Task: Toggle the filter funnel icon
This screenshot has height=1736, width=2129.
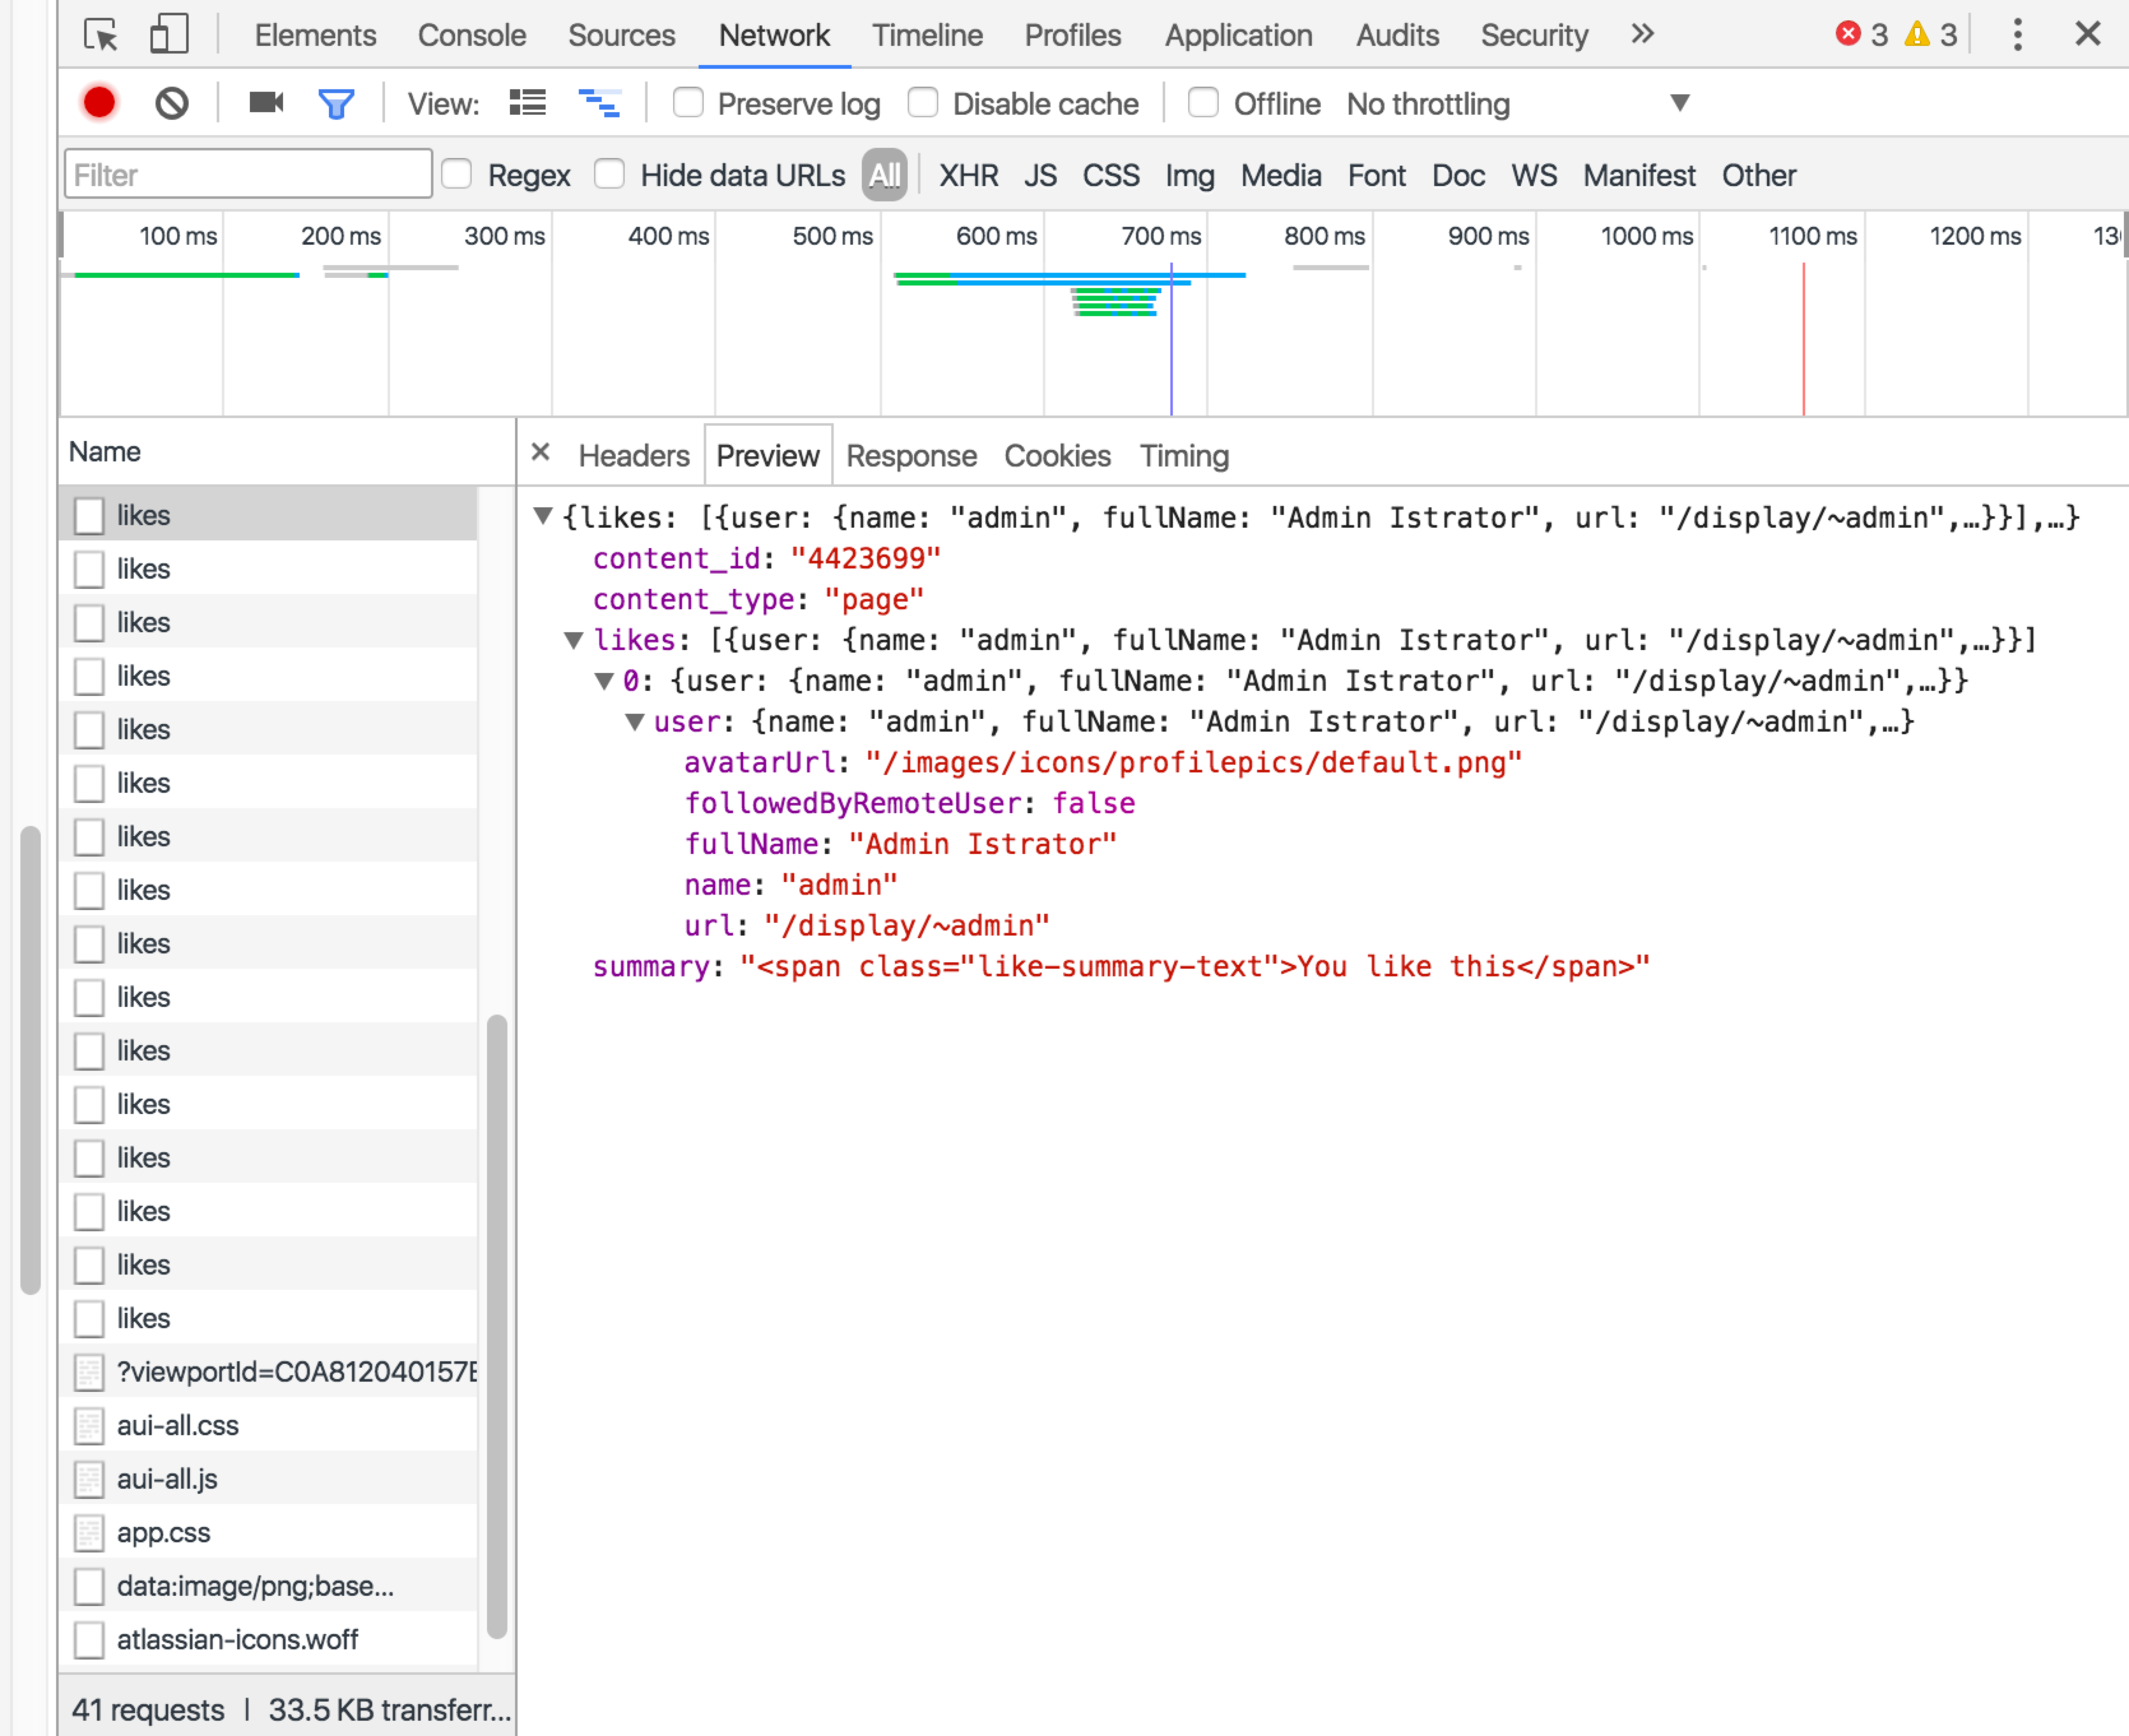Action: tap(336, 103)
